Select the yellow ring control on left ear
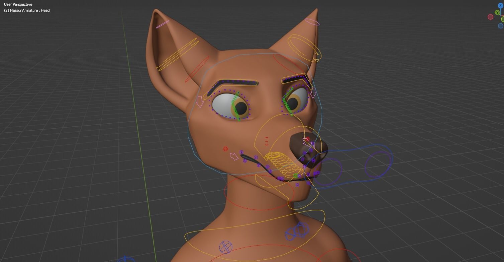The height and width of the screenshot is (262, 504). click(177, 54)
